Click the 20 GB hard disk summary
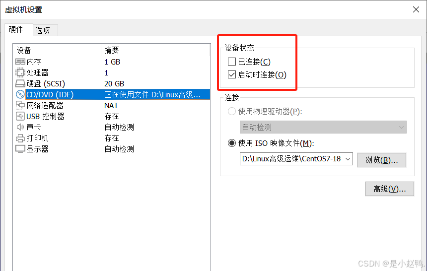 [x=114, y=83]
